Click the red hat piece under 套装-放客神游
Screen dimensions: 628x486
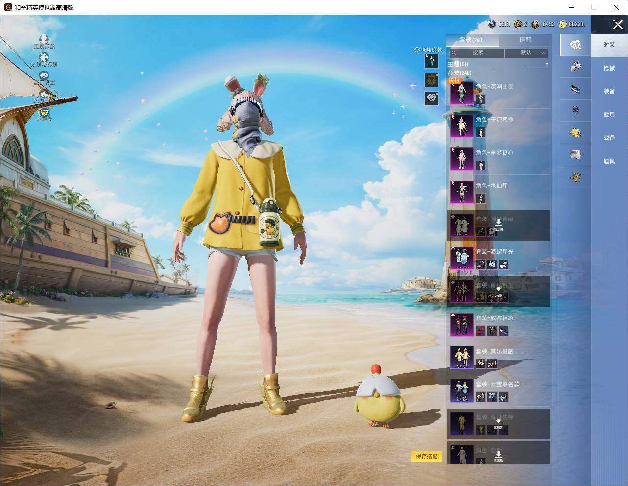point(481,331)
